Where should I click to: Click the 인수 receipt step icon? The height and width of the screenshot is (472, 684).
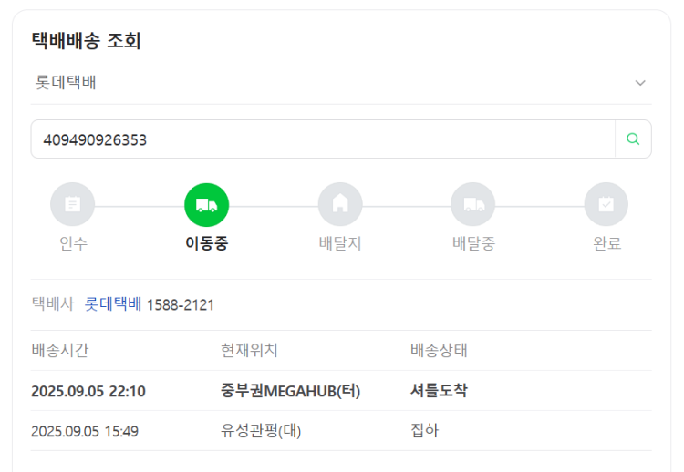pyautogui.click(x=73, y=205)
